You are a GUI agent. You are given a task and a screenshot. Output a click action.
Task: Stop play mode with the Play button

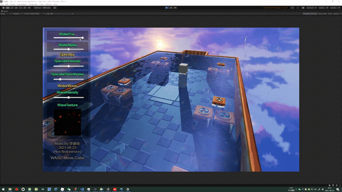[167, 8]
